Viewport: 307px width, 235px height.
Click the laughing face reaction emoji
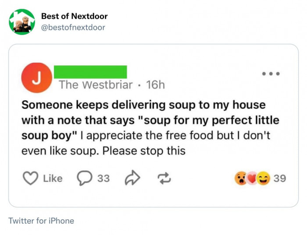263,178
